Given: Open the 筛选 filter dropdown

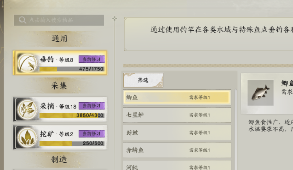Looking at the screenshot, I should (143, 80).
